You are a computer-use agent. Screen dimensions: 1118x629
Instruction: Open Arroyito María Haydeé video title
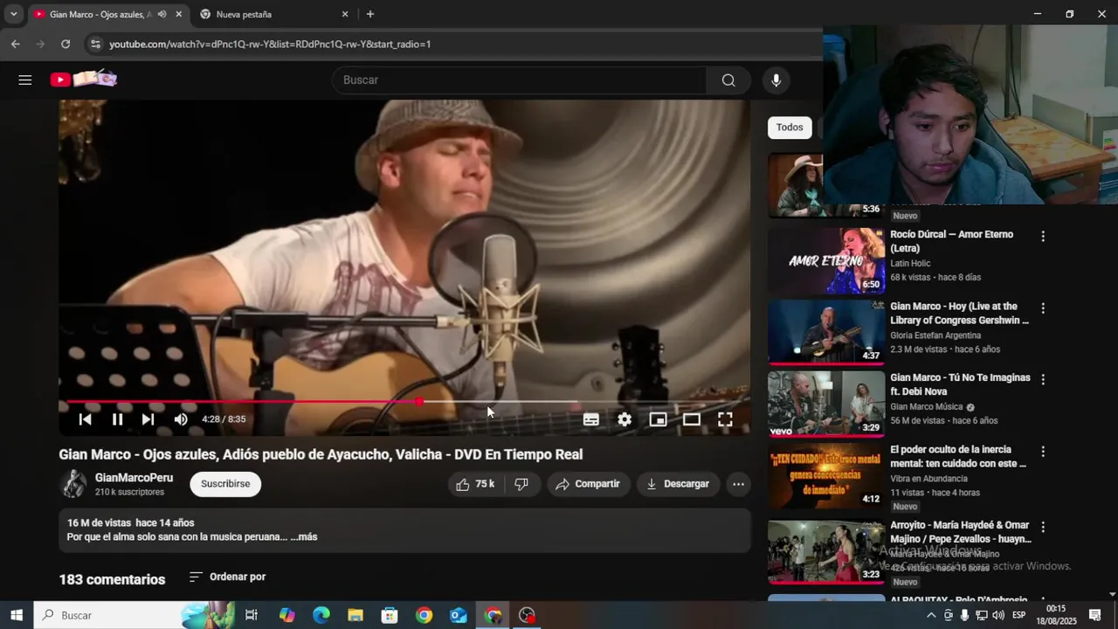[x=961, y=532]
